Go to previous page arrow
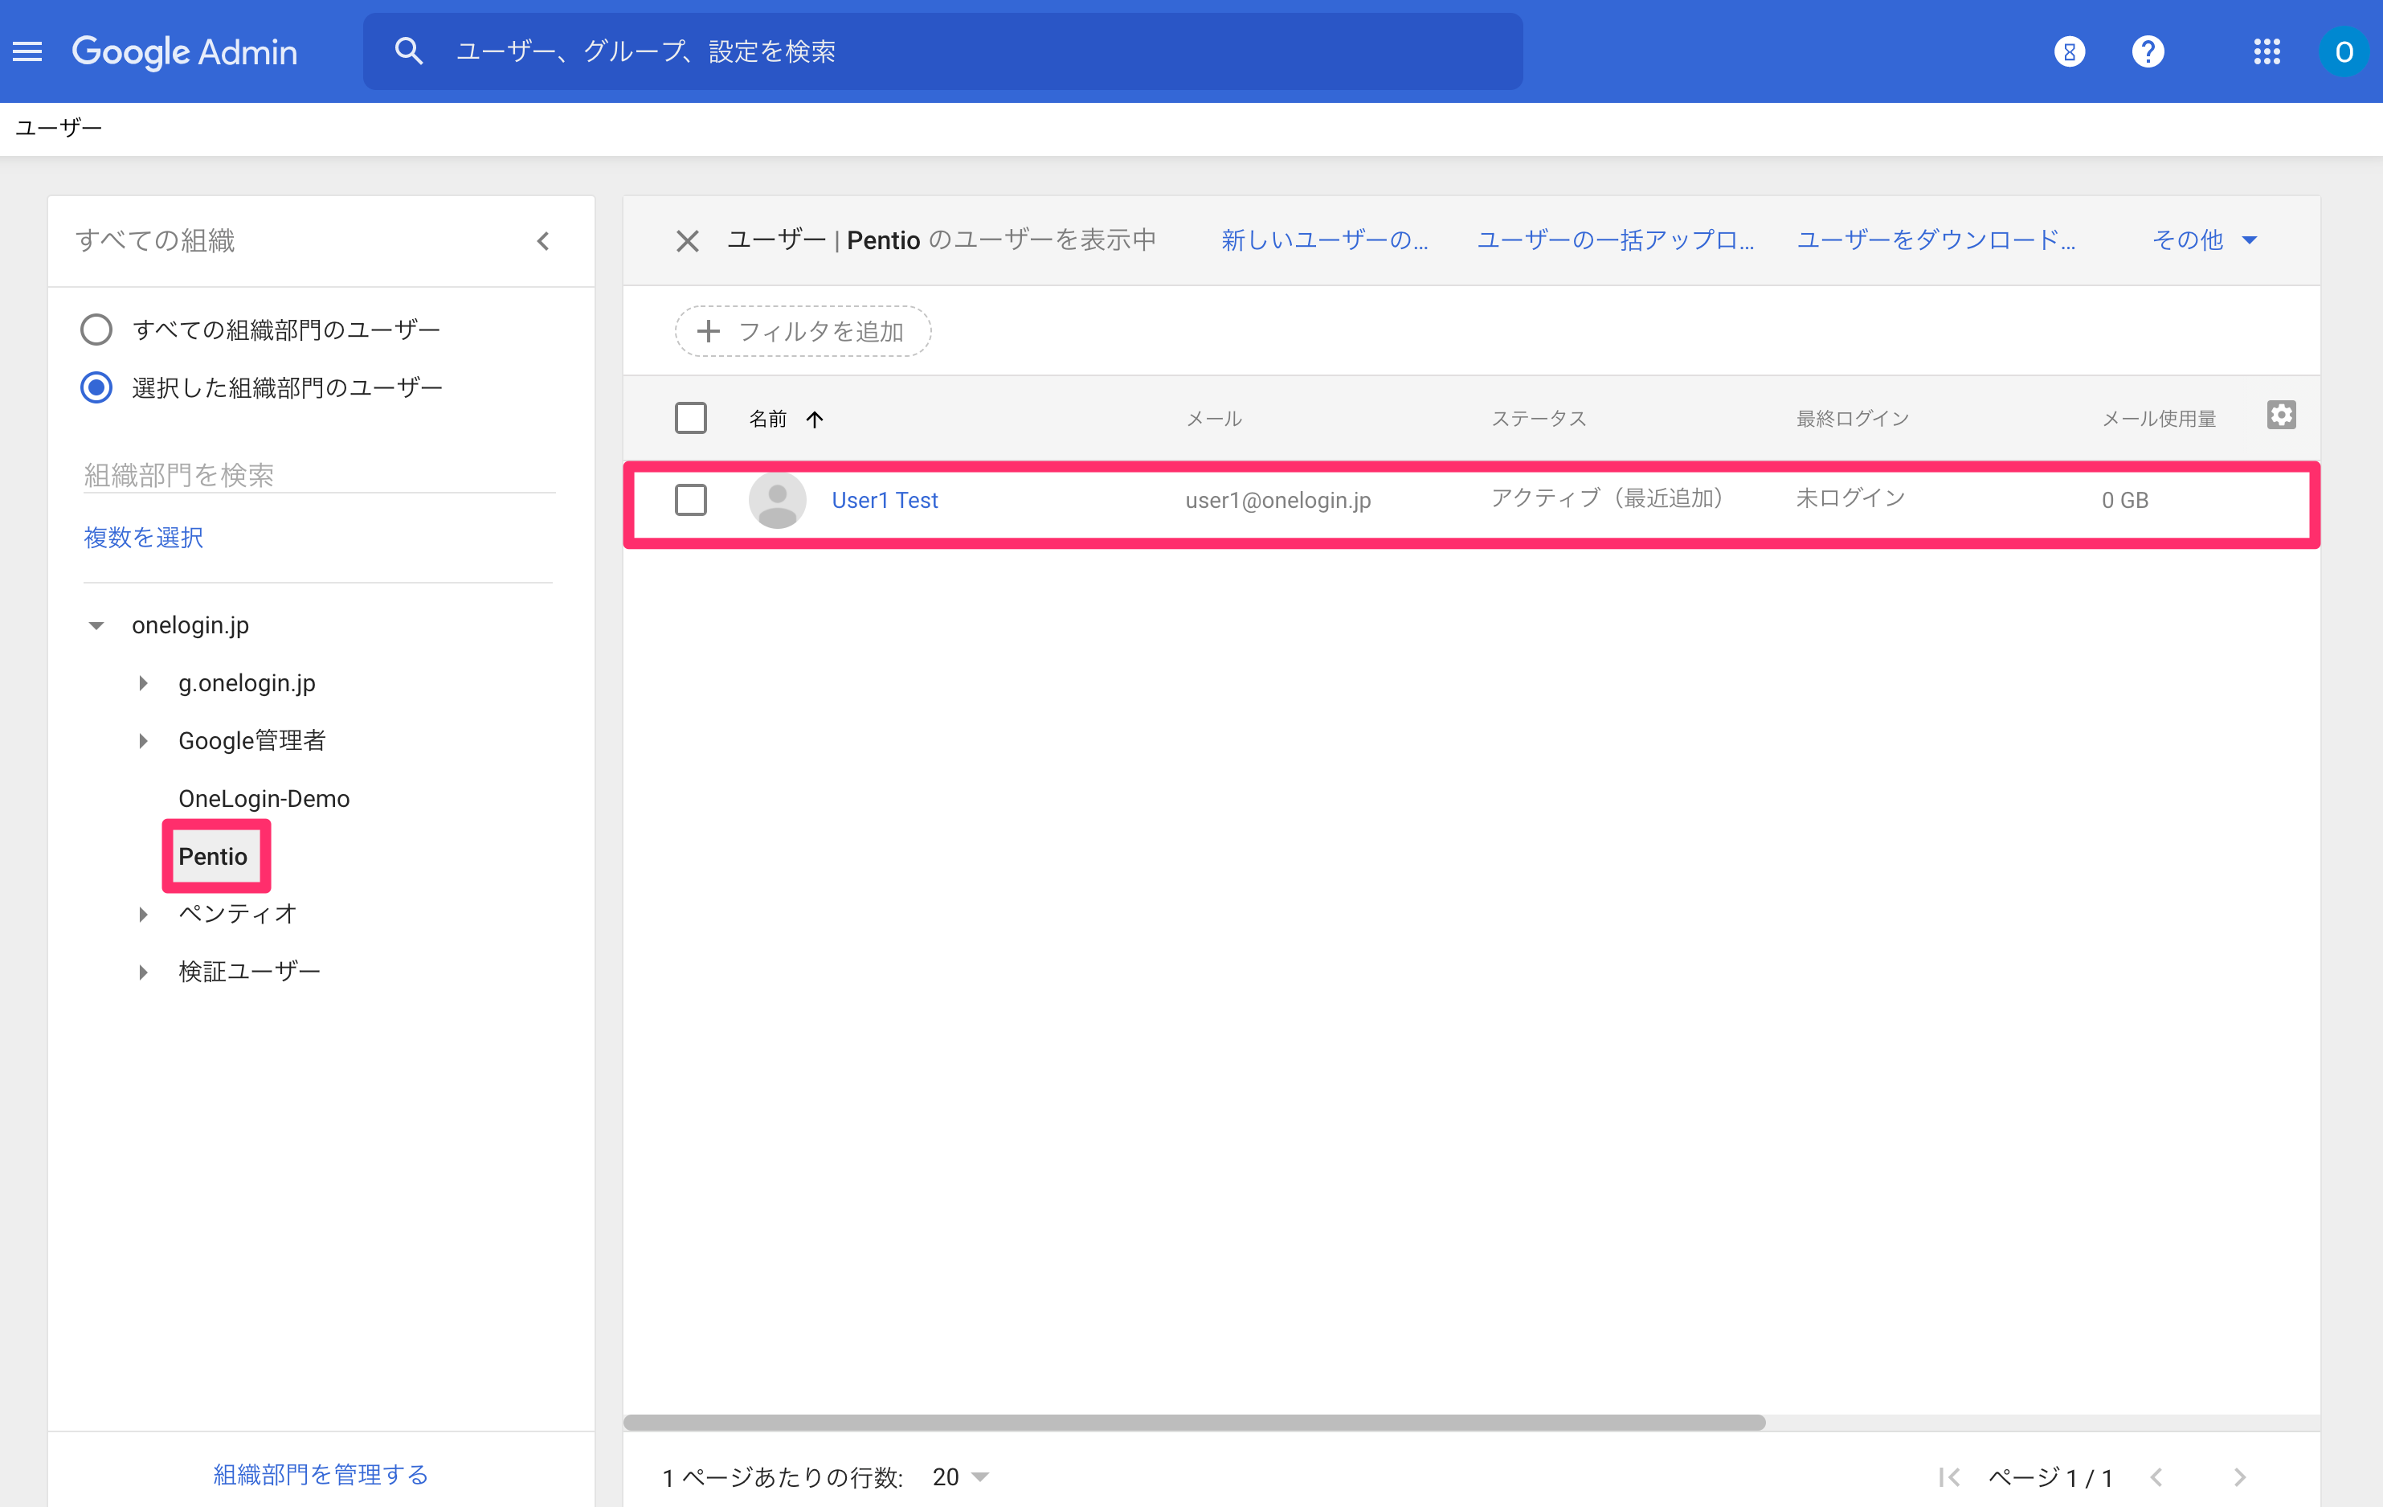The height and width of the screenshot is (1507, 2383). click(x=2156, y=1477)
